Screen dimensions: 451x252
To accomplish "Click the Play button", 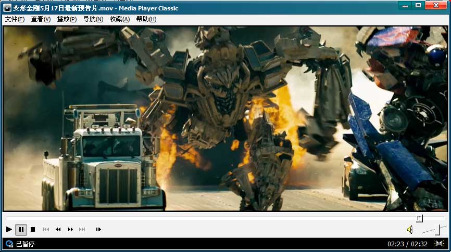I will click(x=9, y=229).
